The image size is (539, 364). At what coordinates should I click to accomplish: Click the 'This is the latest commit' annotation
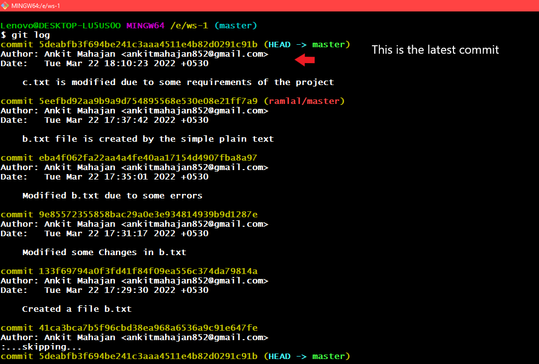click(x=435, y=50)
